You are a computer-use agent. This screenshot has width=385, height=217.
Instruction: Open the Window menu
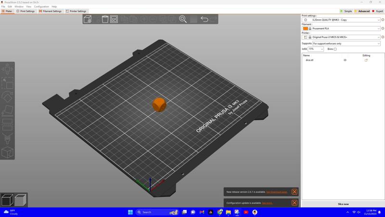click(x=19, y=7)
